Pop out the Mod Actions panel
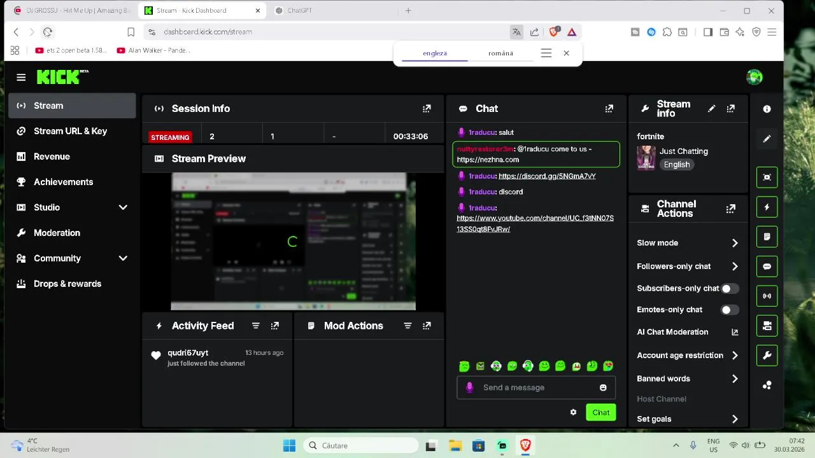The image size is (815, 458). pos(427,326)
